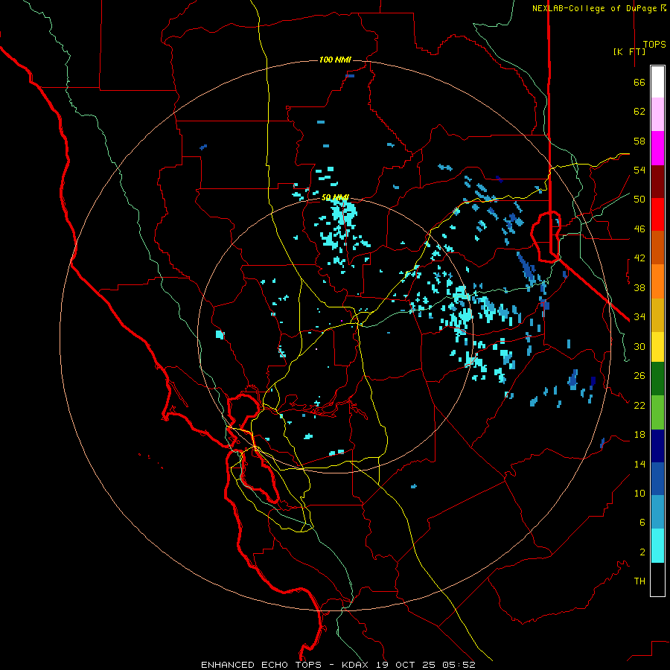This screenshot has height=670, width=670.
Task: Click the "100 NMI" range ring label
Action: click(x=335, y=60)
